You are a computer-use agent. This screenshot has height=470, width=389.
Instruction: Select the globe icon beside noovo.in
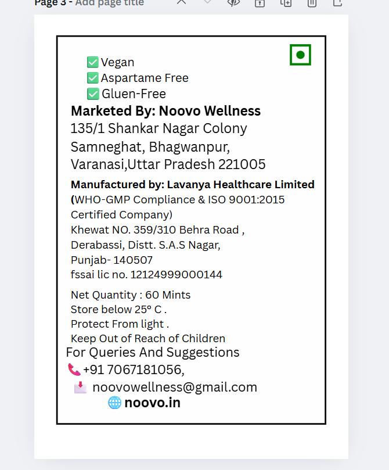(x=114, y=403)
